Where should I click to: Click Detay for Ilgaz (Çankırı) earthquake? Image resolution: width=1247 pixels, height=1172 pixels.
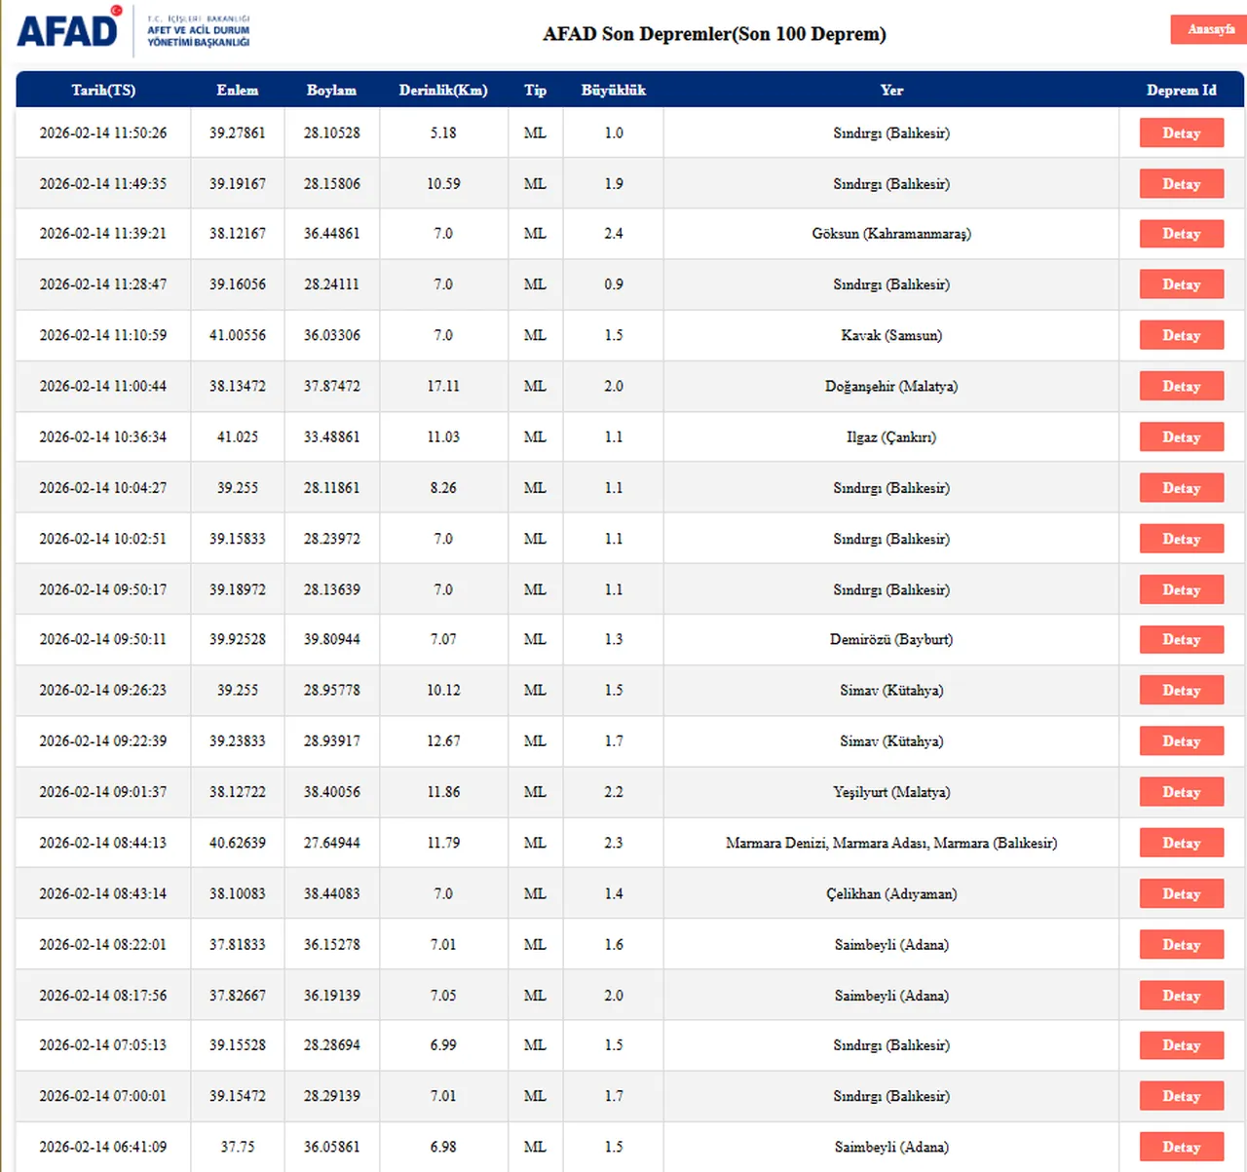(1181, 437)
